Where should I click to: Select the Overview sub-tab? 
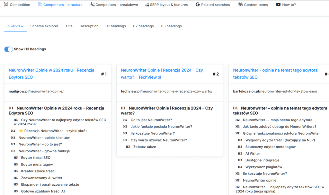coord(15,26)
